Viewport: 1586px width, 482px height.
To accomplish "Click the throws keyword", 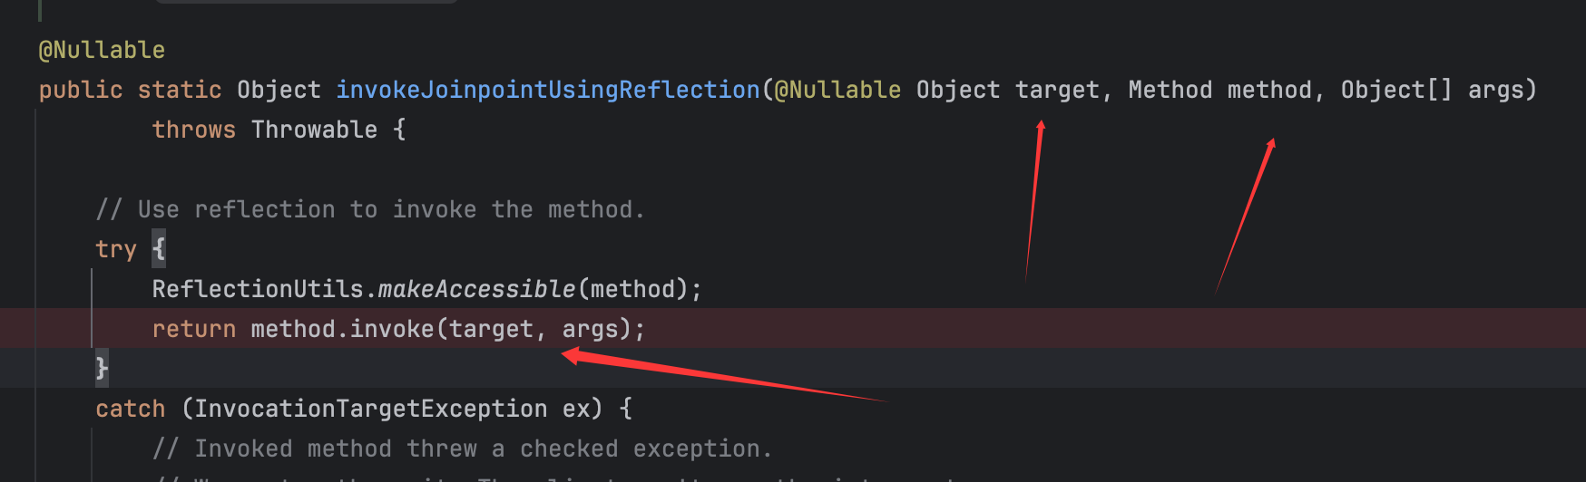I will 193,130.
